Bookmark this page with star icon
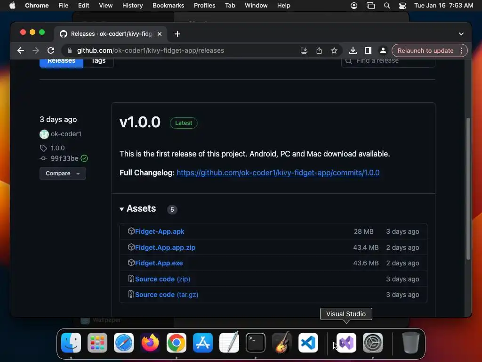This screenshot has width=482, height=362. click(334, 50)
